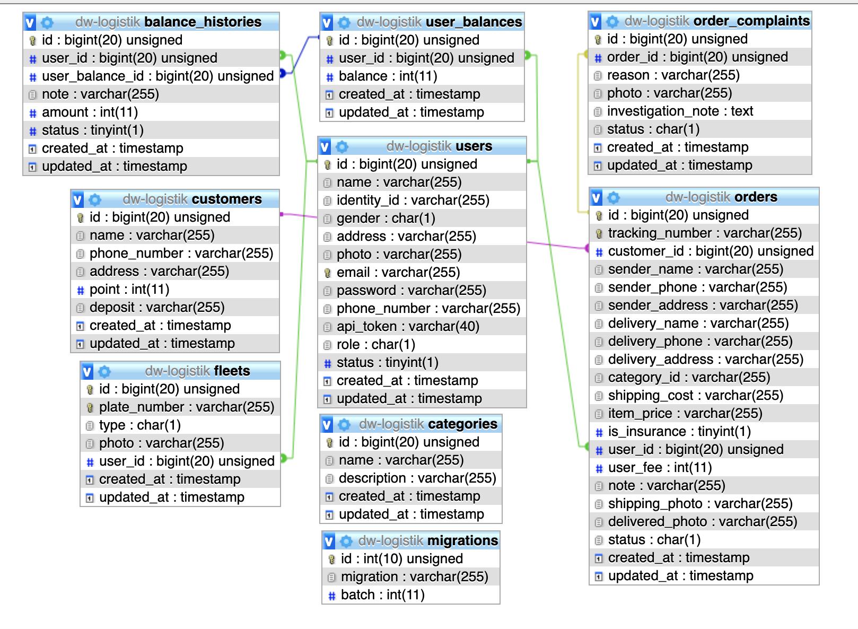Screen dimensions: 858x629
Task: Select the migrations table title
Action: click(x=428, y=541)
